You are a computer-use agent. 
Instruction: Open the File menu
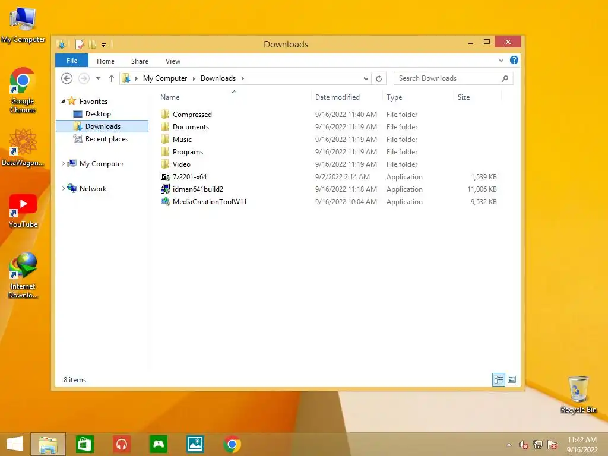click(72, 61)
